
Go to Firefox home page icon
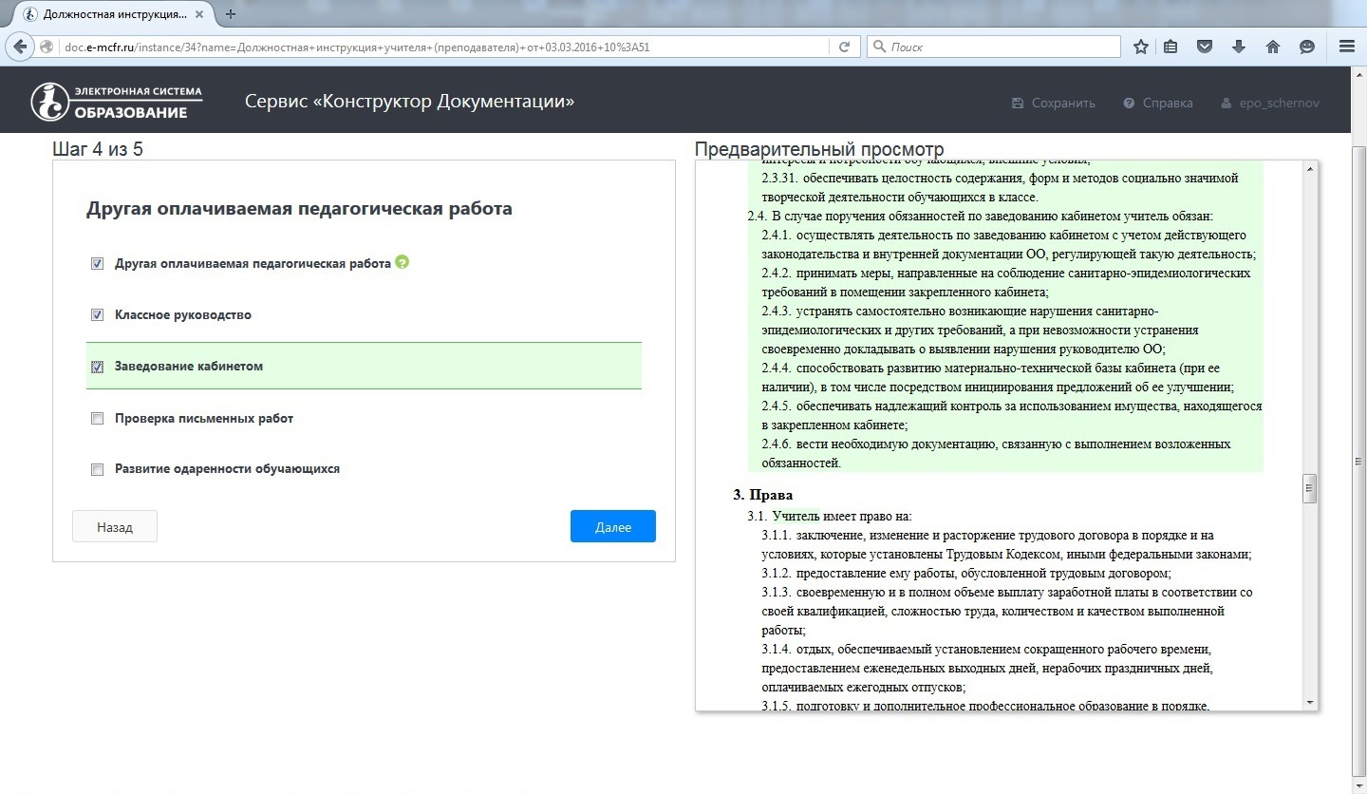point(1273,47)
